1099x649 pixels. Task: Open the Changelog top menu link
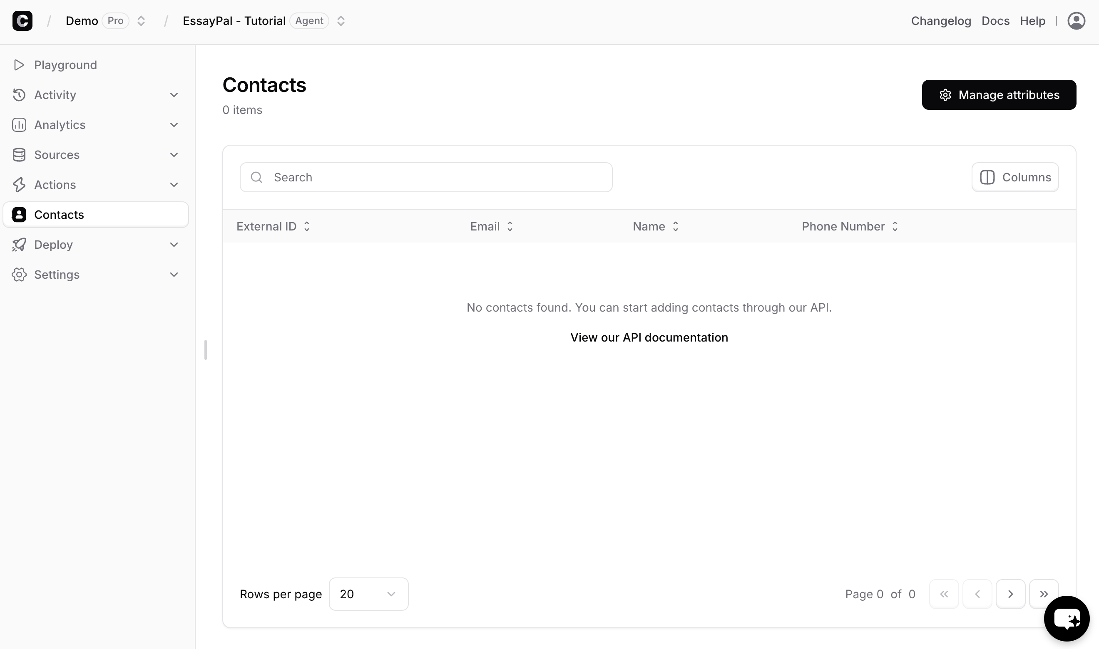[x=941, y=20]
